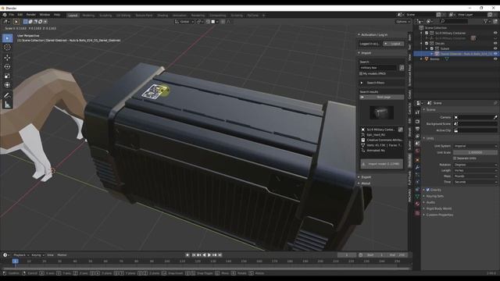Hide the Subset collection with eye icon

point(495,48)
